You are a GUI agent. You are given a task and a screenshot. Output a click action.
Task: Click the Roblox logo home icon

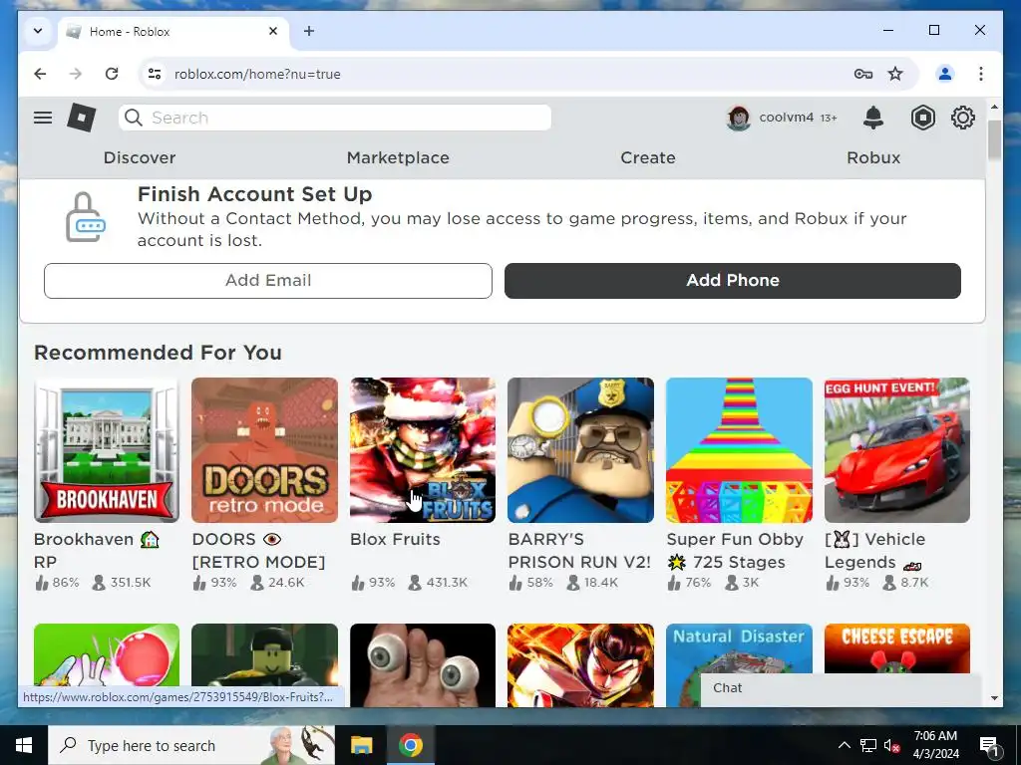point(82,118)
